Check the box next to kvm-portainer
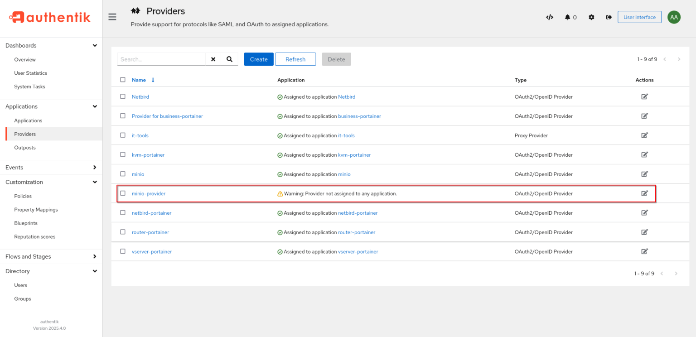 (123, 154)
